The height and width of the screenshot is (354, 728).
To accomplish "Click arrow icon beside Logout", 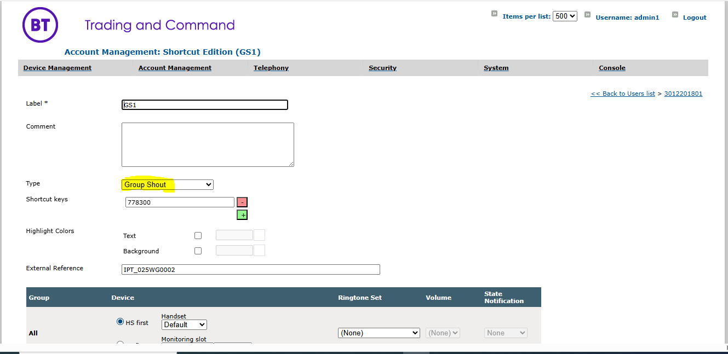I will pyautogui.click(x=675, y=14).
